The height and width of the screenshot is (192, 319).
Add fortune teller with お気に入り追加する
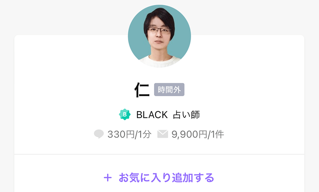point(159,178)
